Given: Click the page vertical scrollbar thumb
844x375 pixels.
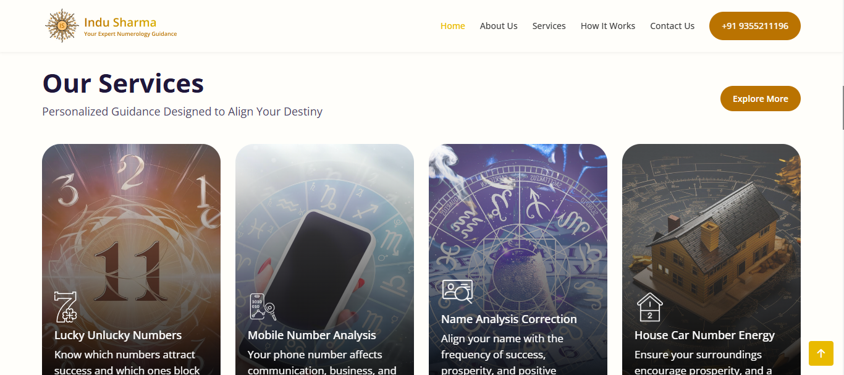Looking at the screenshot, I should coord(842,108).
